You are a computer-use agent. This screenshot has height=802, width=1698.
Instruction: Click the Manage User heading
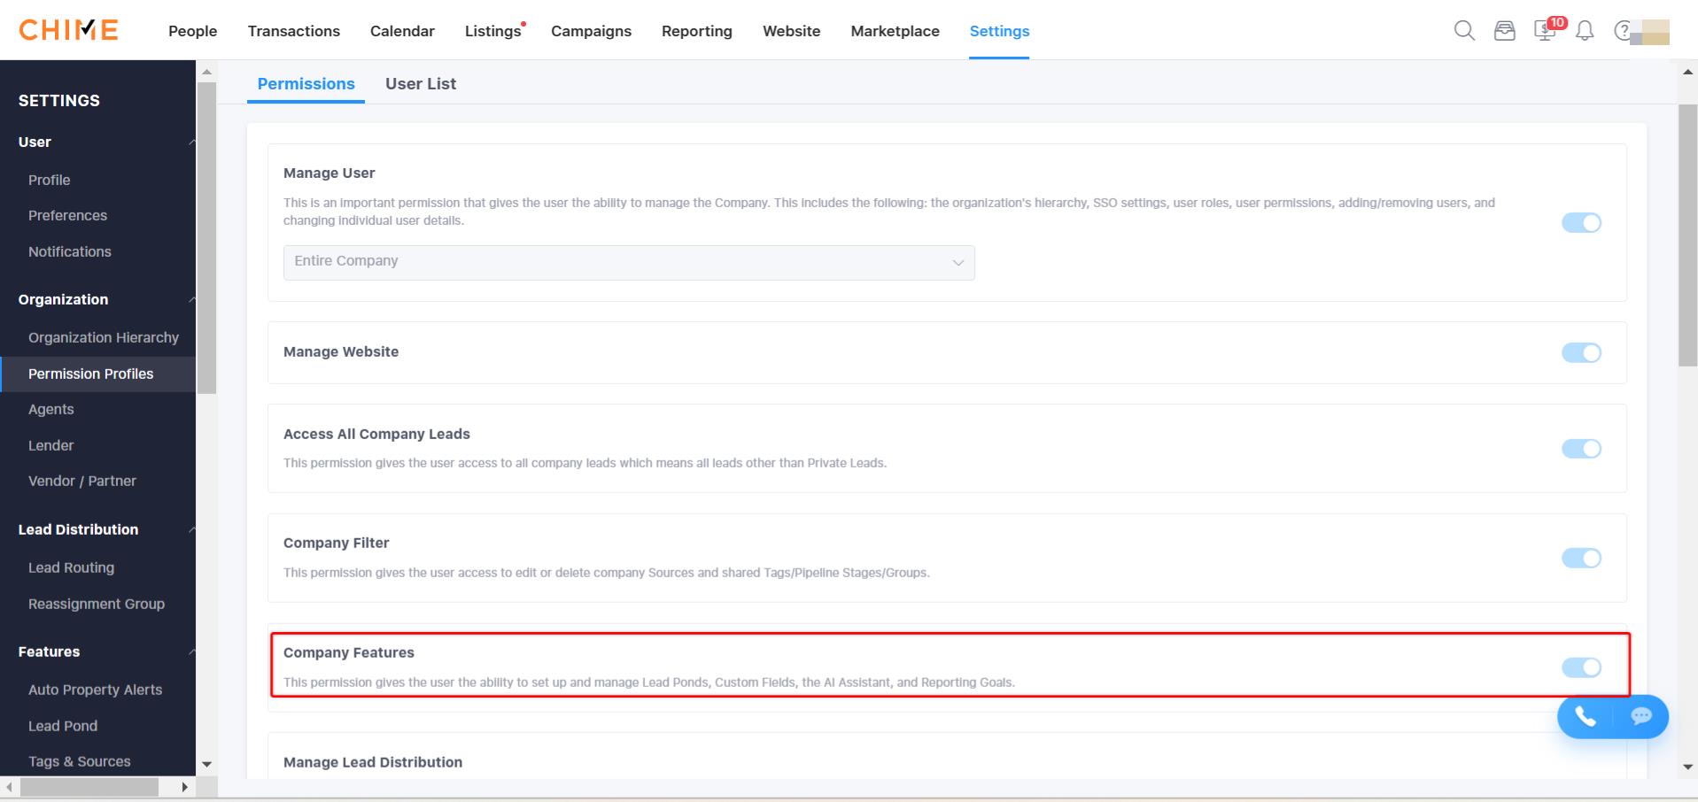[329, 173]
